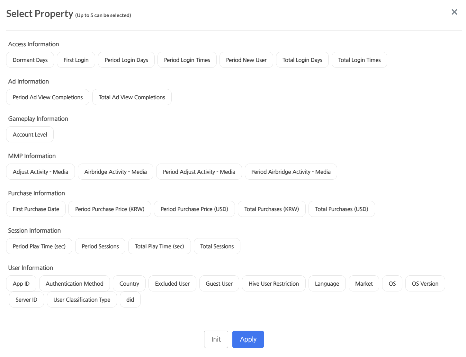This screenshot has height=357, width=466.
Task: Toggle the did property chip
Action: (x=130, y=300)
